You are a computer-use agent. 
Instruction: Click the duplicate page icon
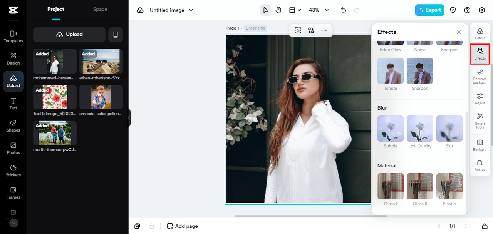(x=137, y=226)
